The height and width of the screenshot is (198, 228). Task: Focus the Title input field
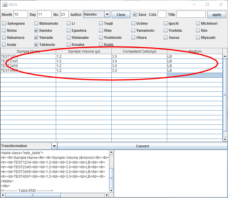pyautogui.click(x=191, y=14)
